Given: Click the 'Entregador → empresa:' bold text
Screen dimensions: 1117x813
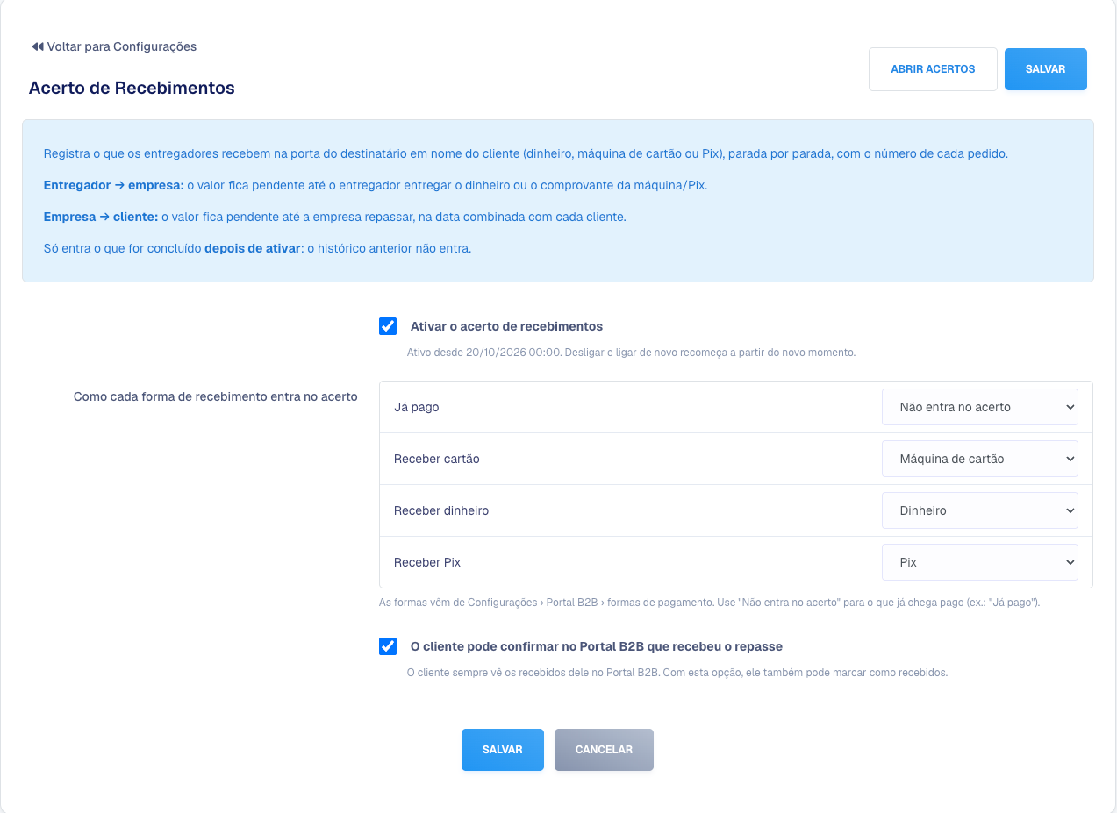Looking at the screenshot, I should (113, 185).
